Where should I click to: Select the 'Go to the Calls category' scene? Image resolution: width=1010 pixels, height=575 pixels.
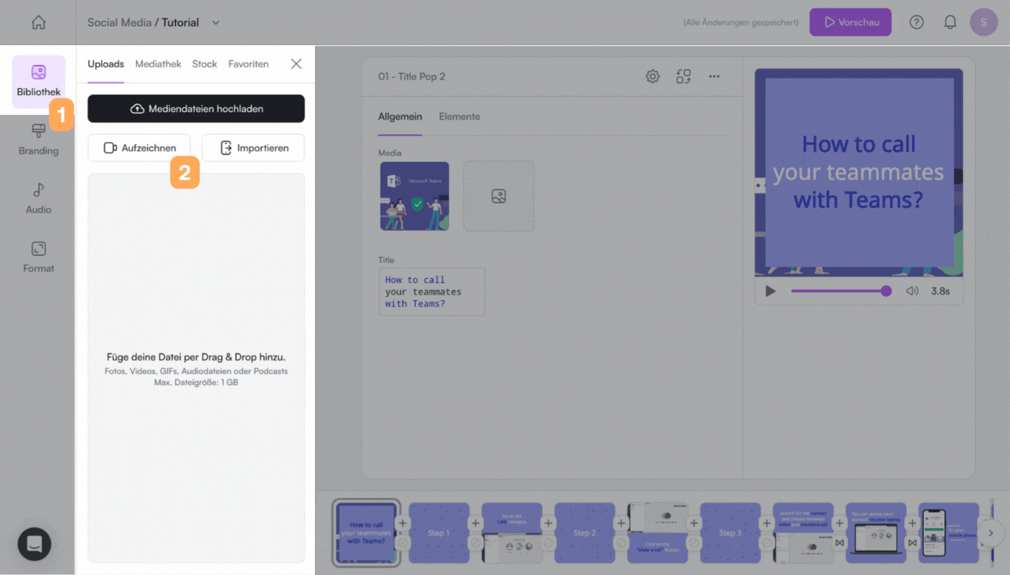click(512, 533)
